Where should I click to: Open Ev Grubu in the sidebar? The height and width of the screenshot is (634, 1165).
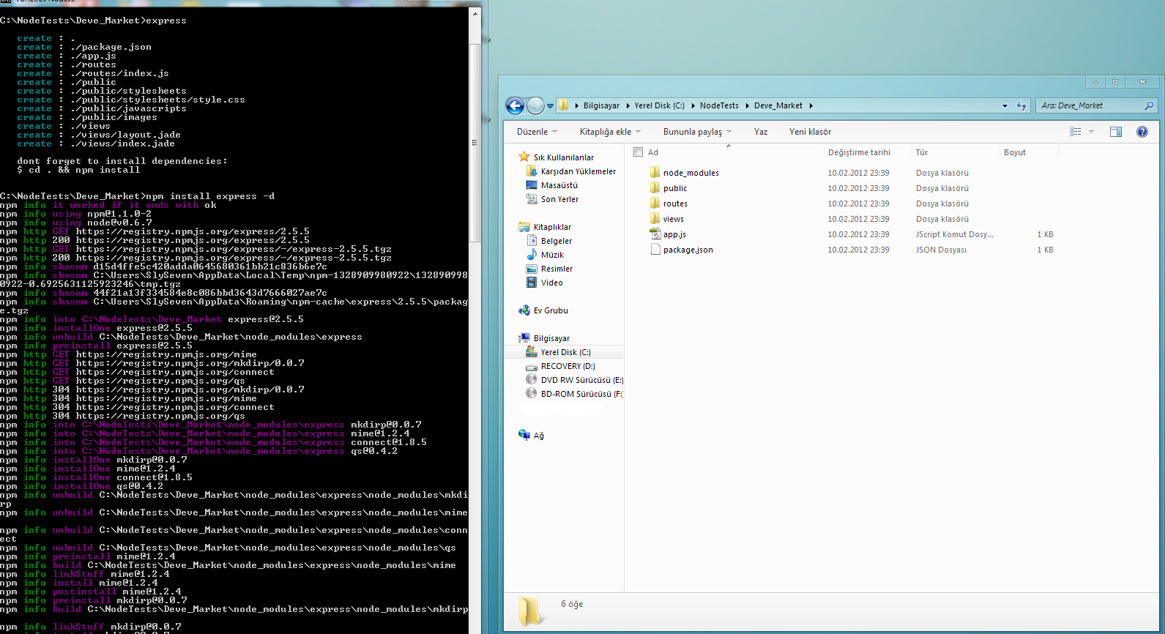[x=551, y=310]
